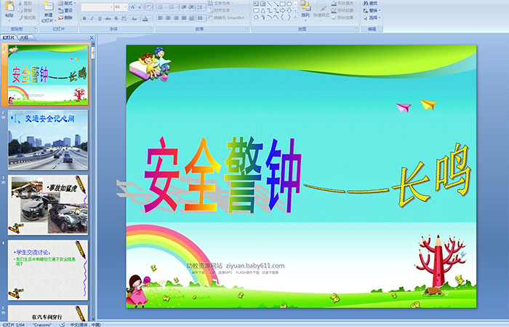Open the Select (选择) dropdown
The height and width of the screenshot is (327, 509).
click(x=372, y=17)
